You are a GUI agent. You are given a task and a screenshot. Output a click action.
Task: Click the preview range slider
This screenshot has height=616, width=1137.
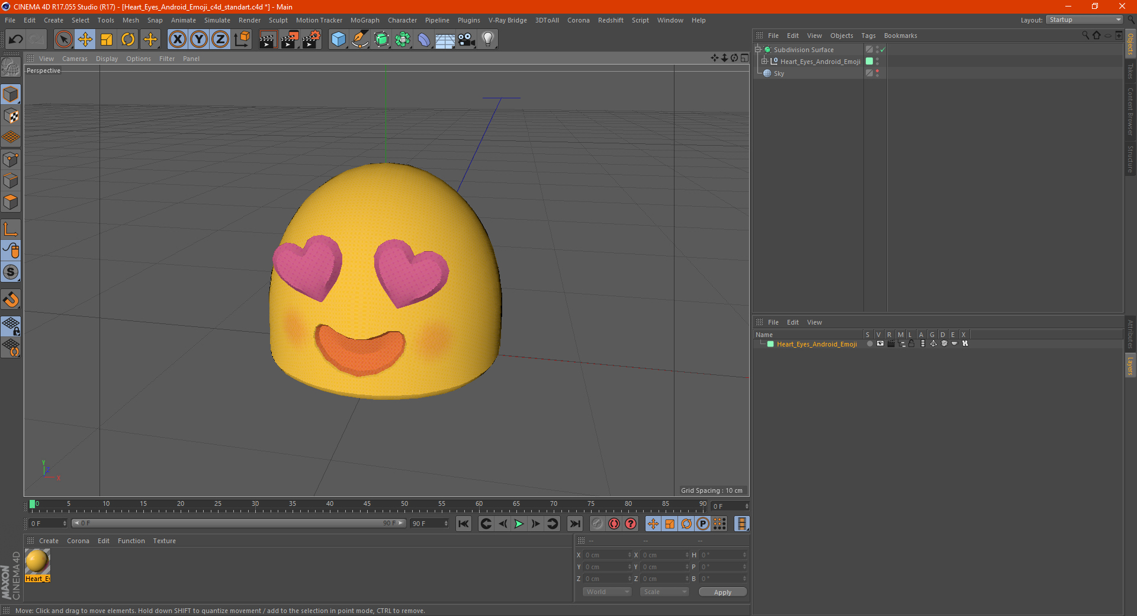pyautogui.click(x=239, y=524)
